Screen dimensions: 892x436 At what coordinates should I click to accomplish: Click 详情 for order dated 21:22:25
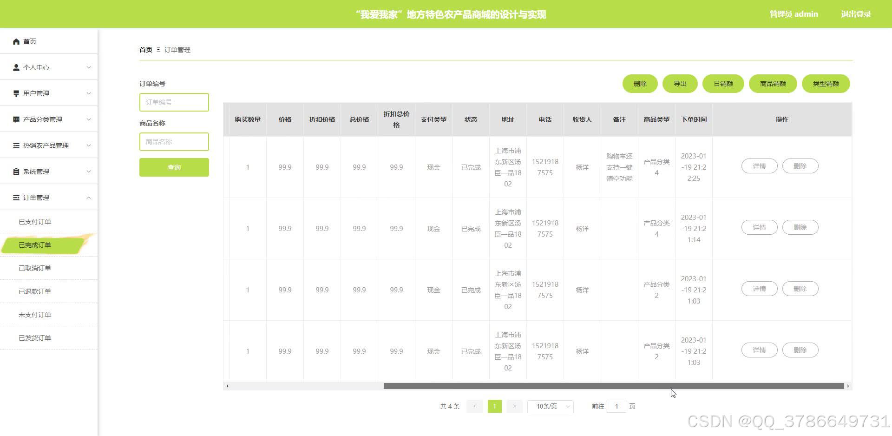[759, 166]
